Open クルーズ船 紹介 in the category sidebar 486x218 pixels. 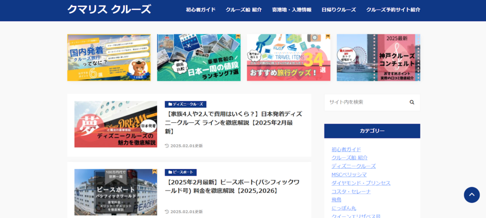click(x=350, y=158)
